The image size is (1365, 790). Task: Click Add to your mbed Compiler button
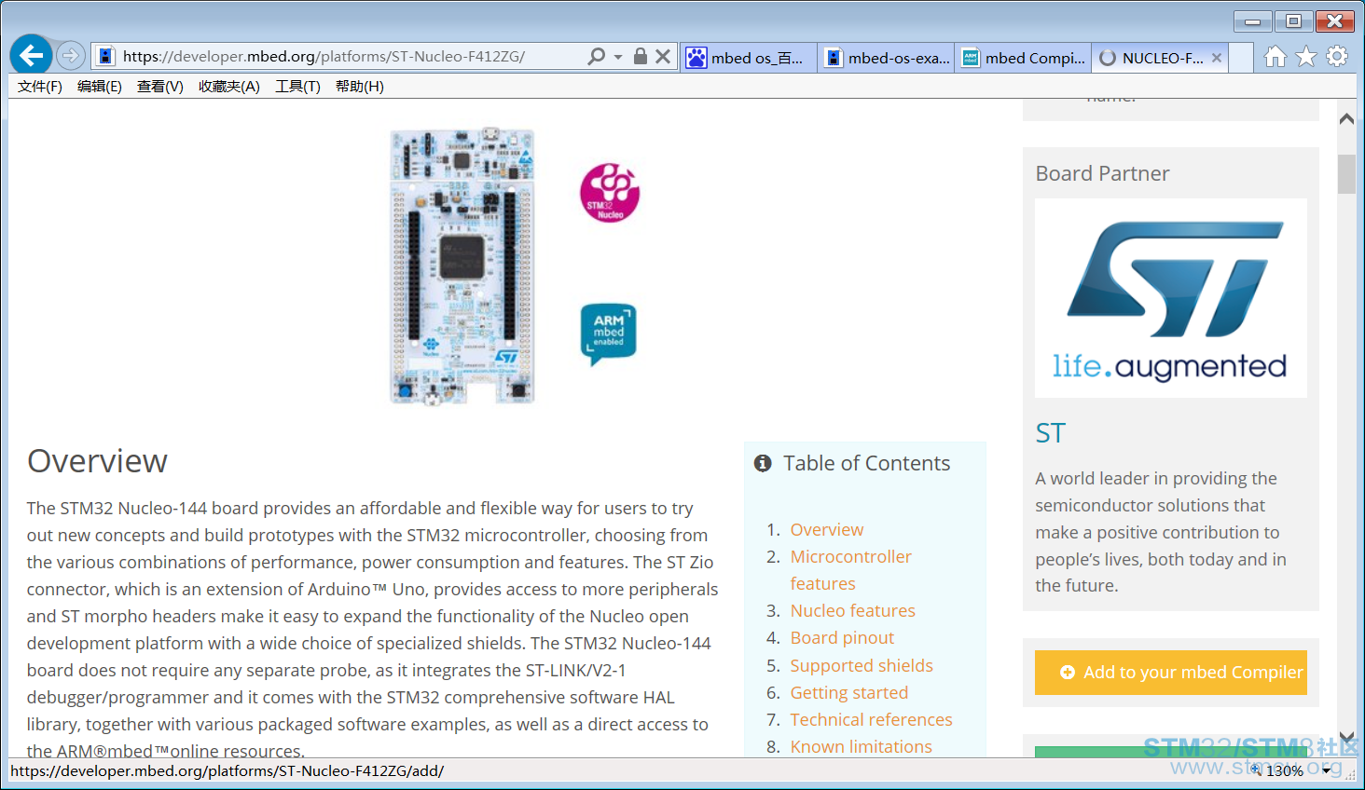point(1171,673)
